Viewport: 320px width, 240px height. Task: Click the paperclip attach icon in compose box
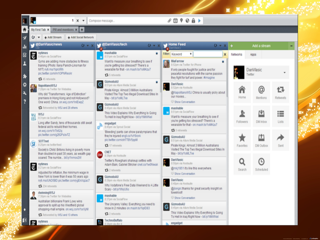(169, 21)
